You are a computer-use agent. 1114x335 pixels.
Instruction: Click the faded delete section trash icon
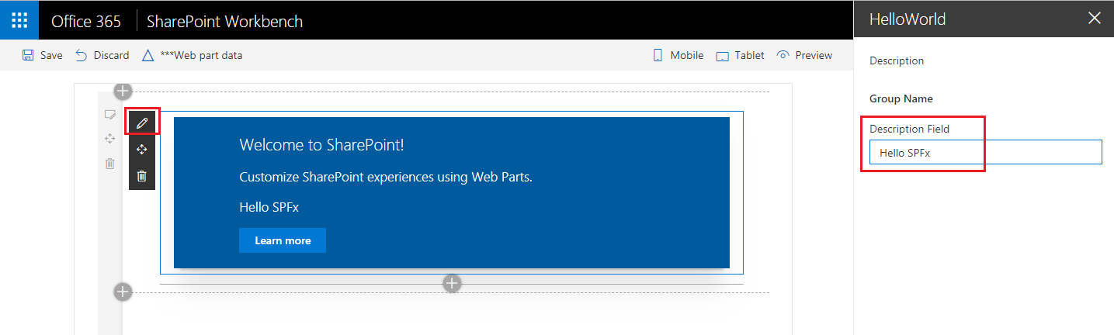pyautogui.click(x=110, y=164)
